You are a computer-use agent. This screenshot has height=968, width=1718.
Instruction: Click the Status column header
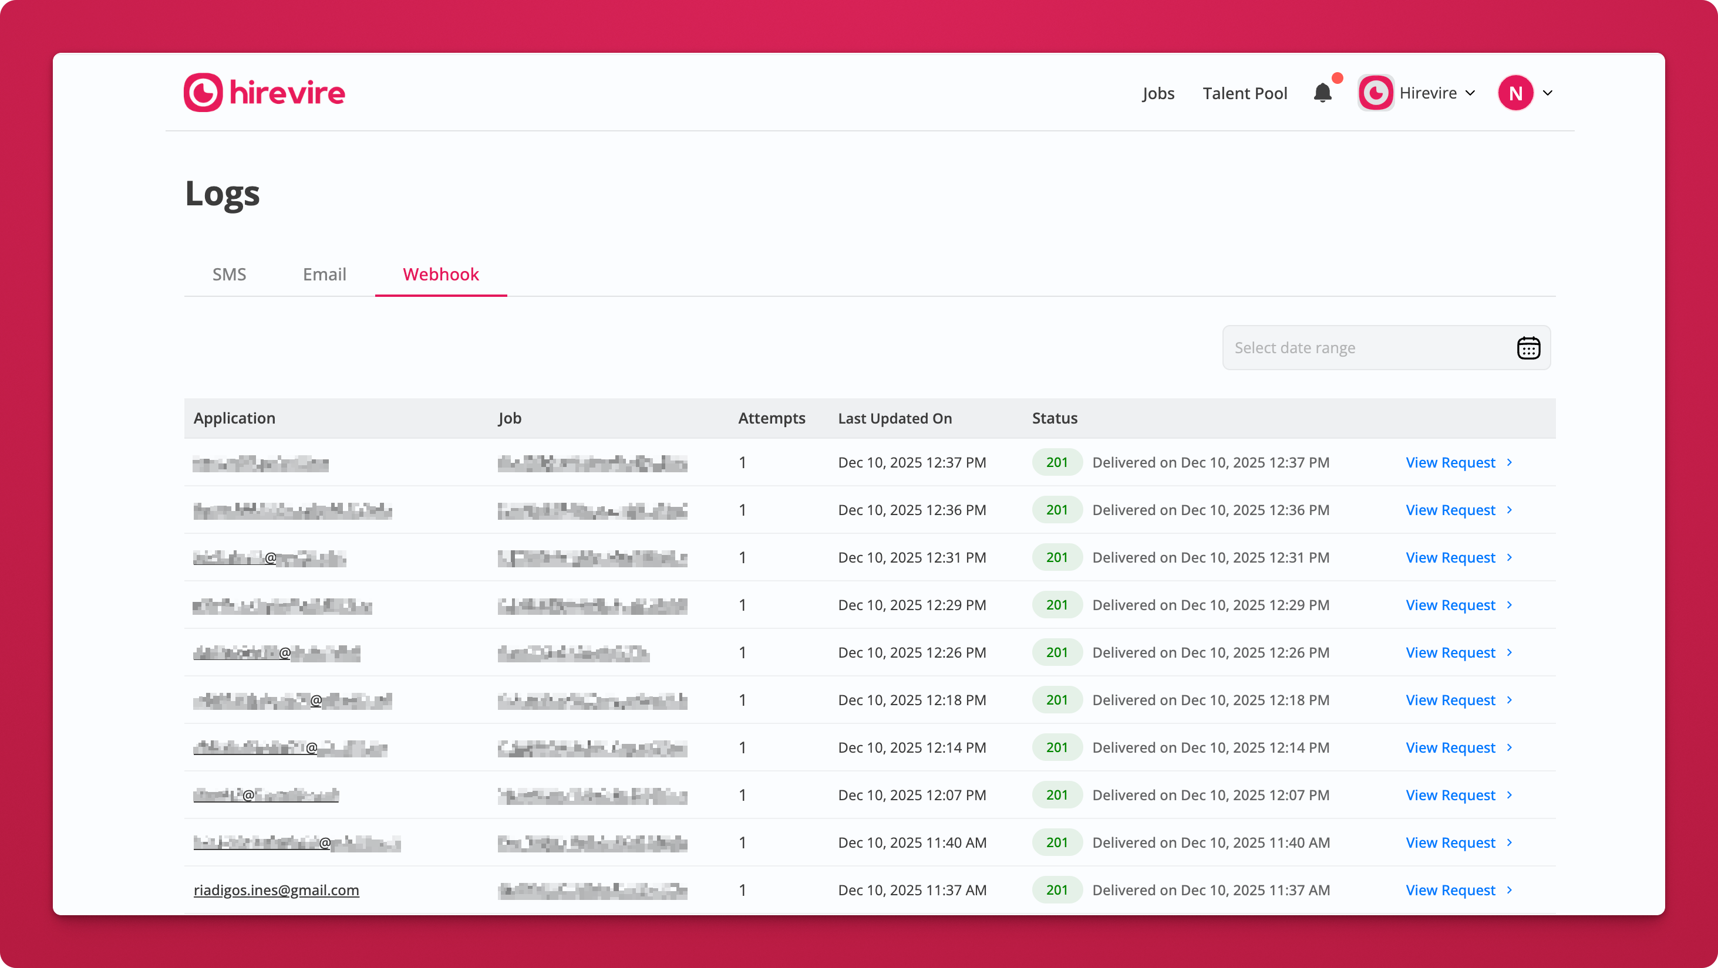click(x=1055, y=418)
